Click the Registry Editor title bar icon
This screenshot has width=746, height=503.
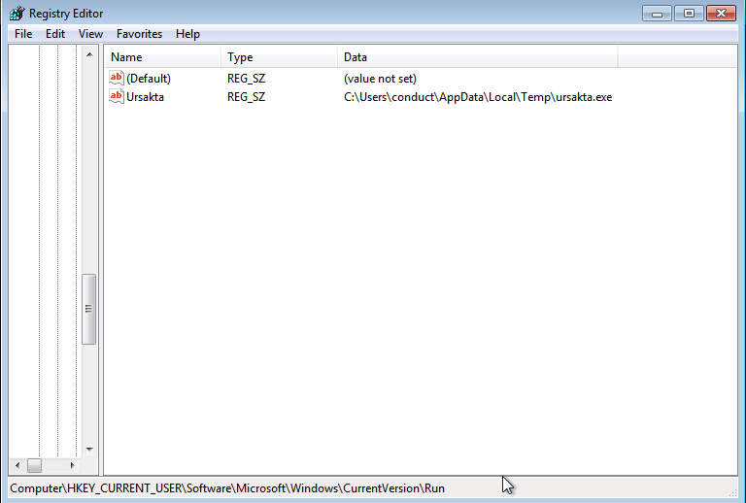[x=17, y=14]
